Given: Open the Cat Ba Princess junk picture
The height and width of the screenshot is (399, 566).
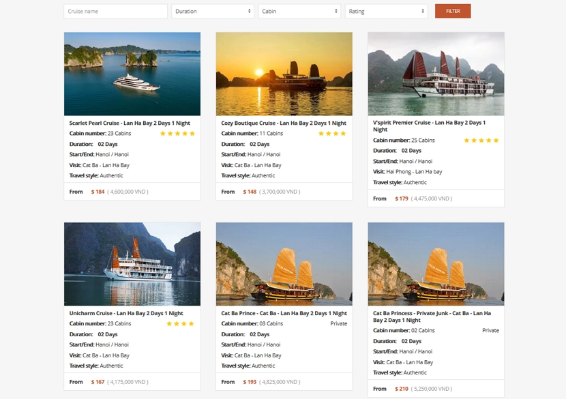Looking at the screenshot, I should tap(436, 264).
